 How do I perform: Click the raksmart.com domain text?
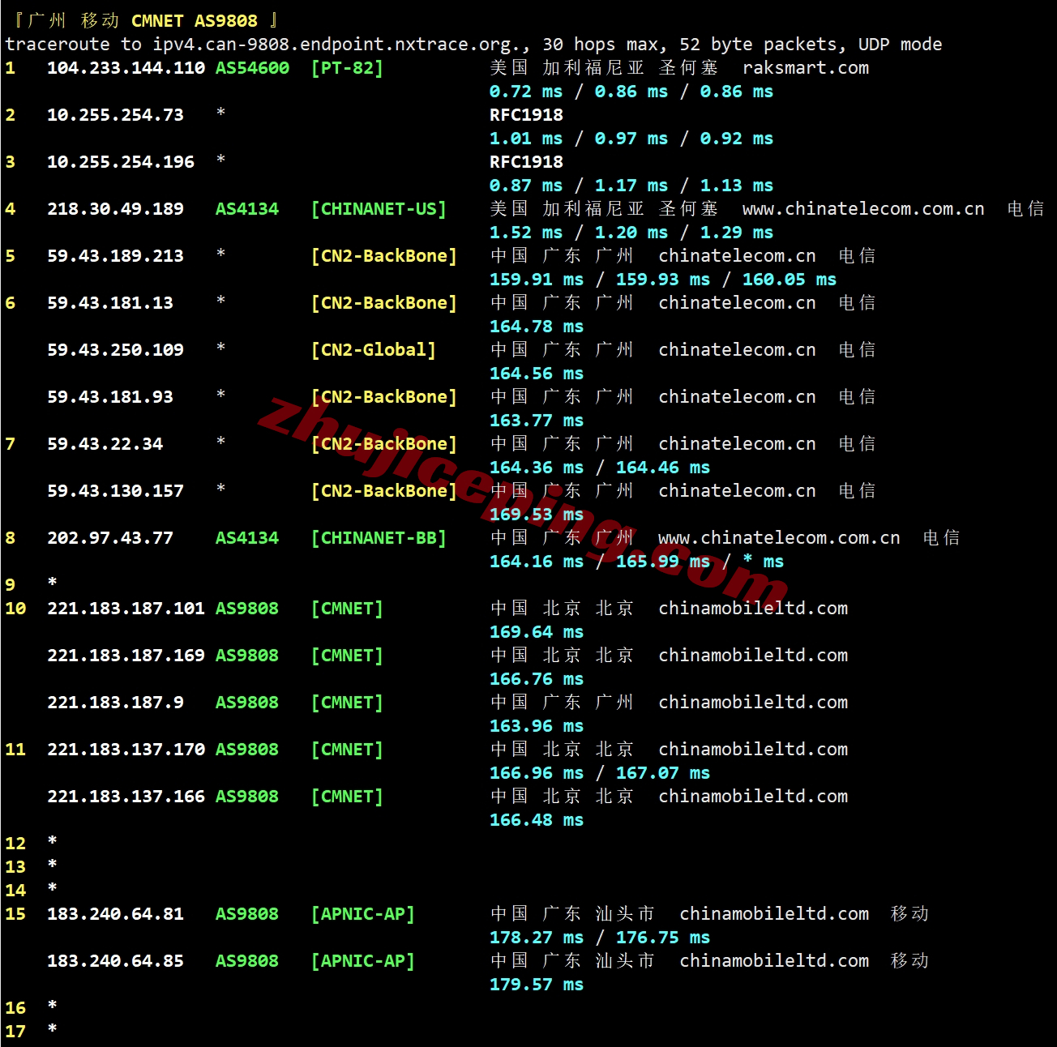(x=806, y=68)
